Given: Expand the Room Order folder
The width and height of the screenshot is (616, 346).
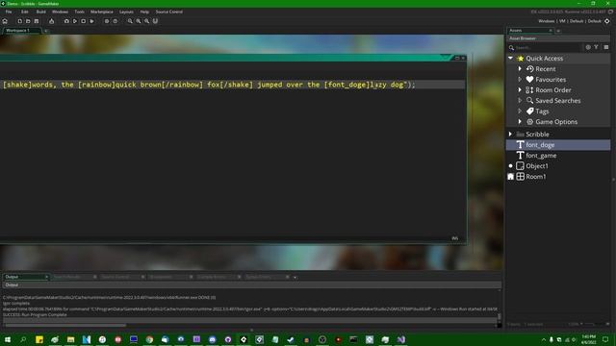Looking at the screenshot, I should click(520, 89).
